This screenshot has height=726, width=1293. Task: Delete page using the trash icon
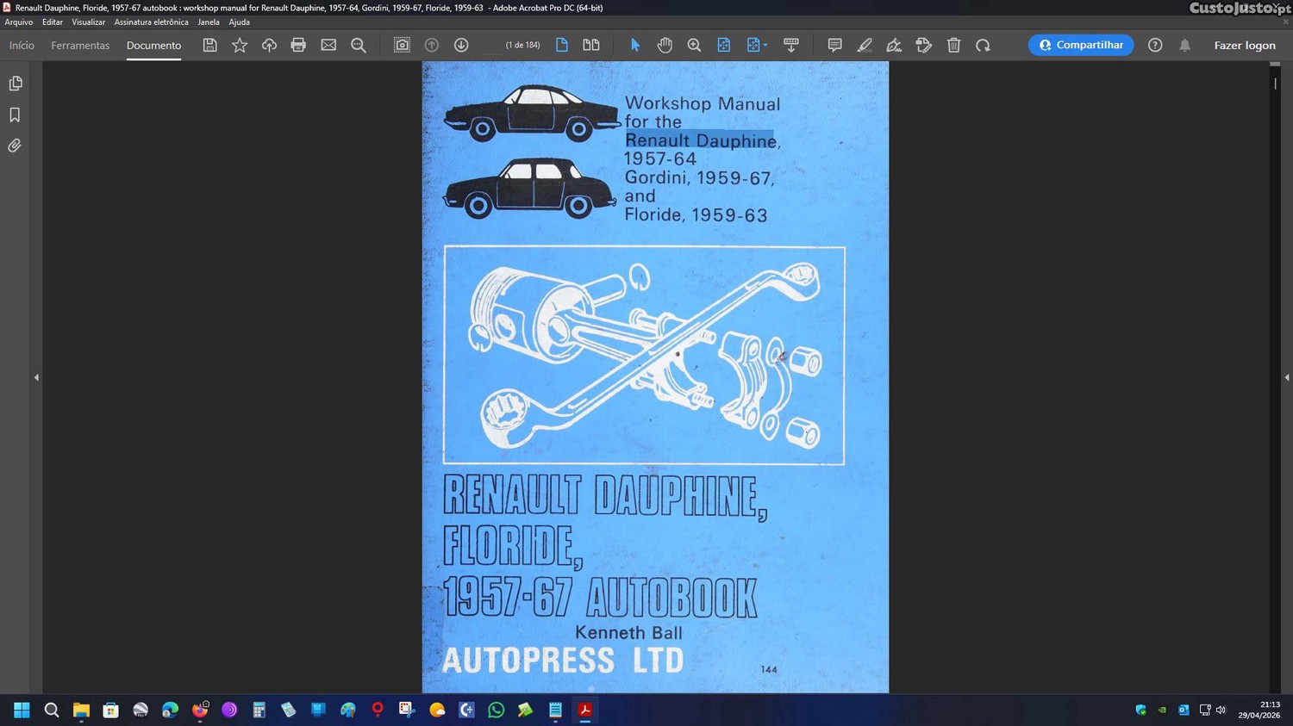click(953, 46)
